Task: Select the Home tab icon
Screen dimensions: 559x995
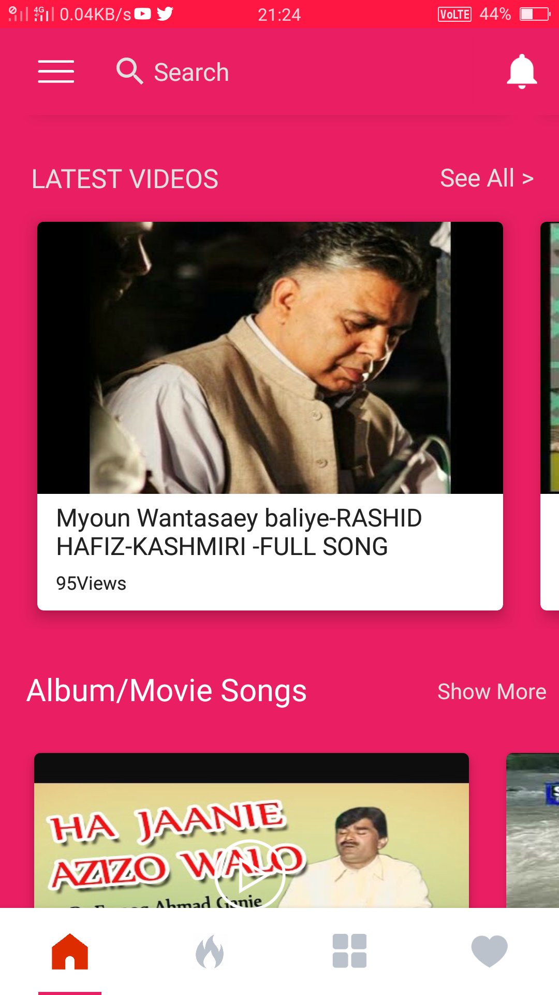Action: tap(70, 951)
